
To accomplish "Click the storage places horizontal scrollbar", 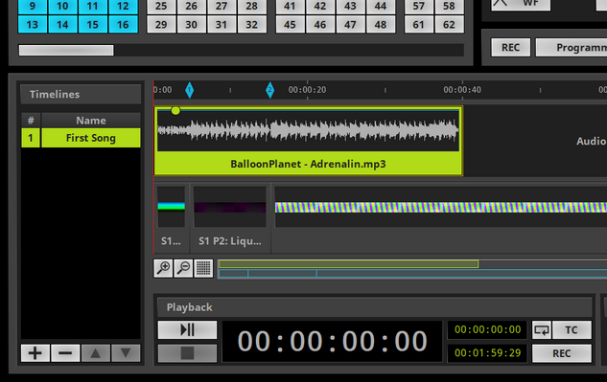I will [242, 50].
